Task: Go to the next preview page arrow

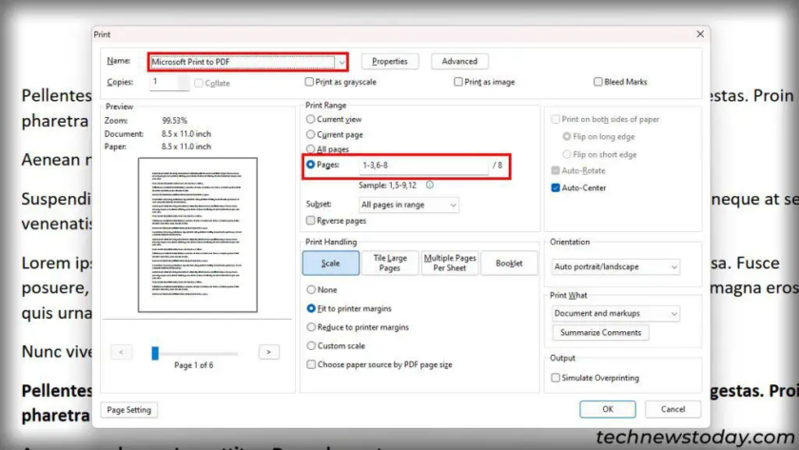Action: click(269, 352)
